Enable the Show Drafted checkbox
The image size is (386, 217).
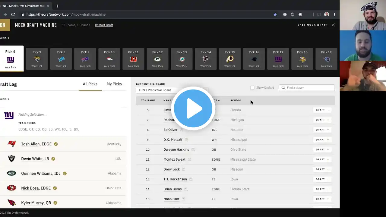[x=252, y=88]
